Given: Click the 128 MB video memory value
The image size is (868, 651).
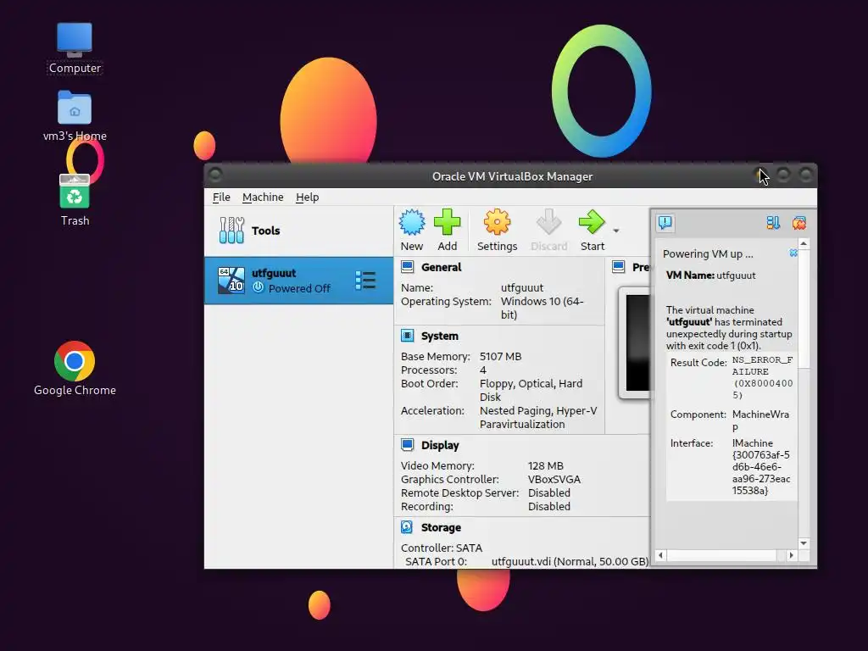Looking at the screenshot, I should coord(545,466).
